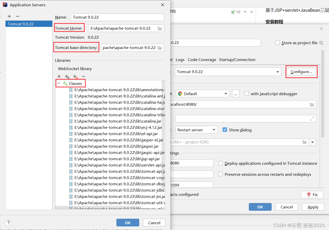Click the IntelliJ icon in Application Servers title

5,5
